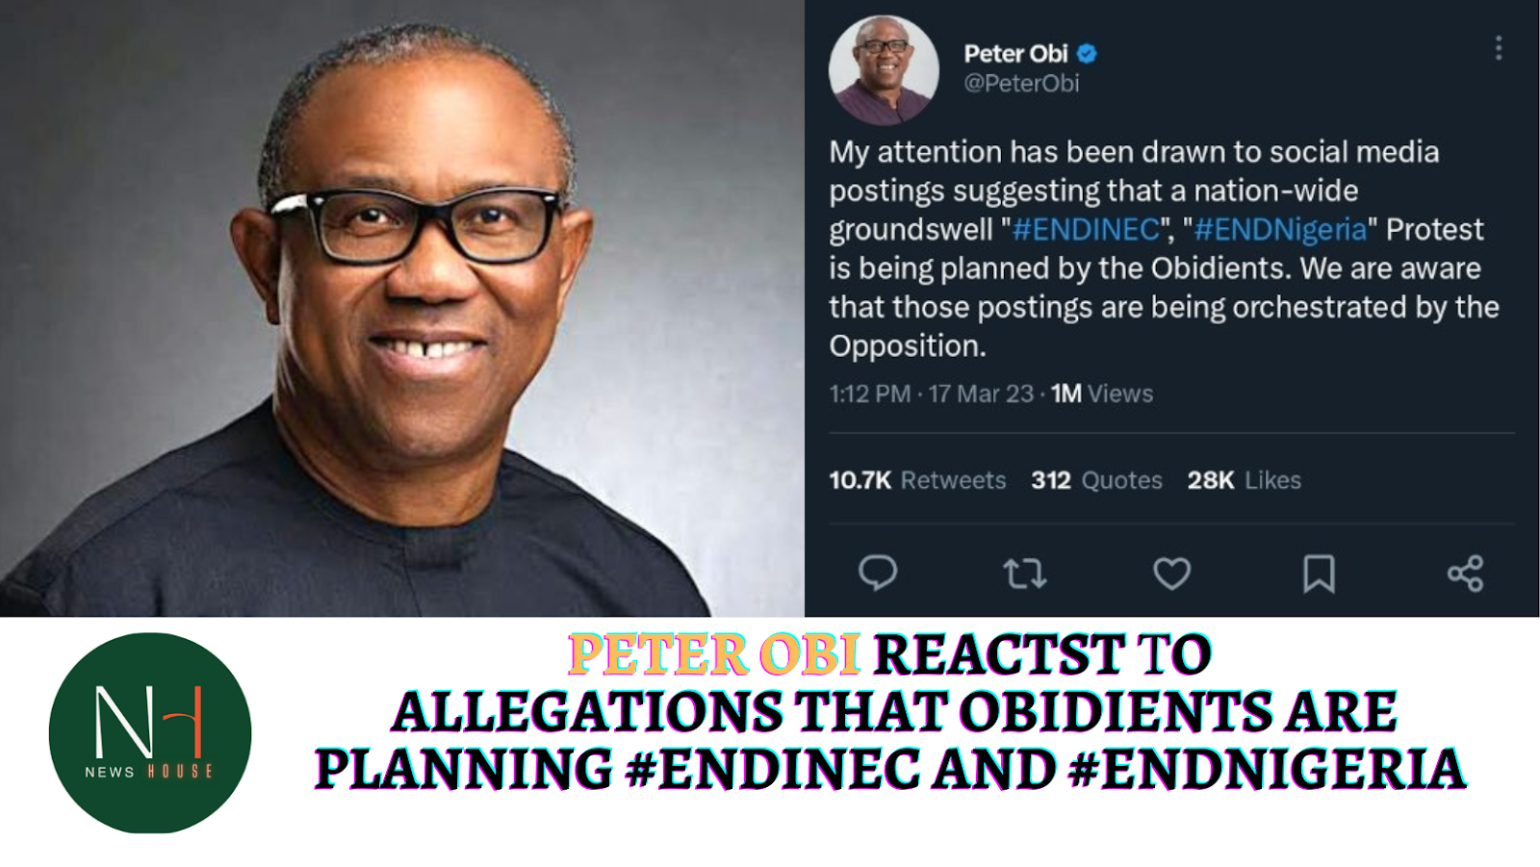Click the share icon
The height and width of the screenshot is (867, 1540).
pos(1465,574)
